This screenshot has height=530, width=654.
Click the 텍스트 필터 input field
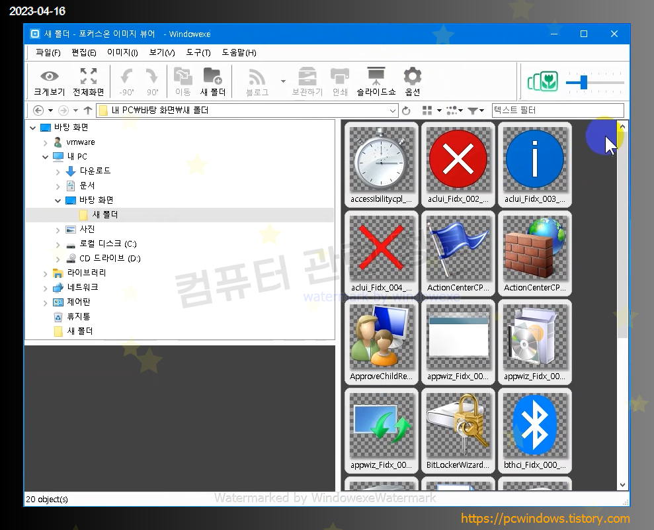(x=558, y=110)
